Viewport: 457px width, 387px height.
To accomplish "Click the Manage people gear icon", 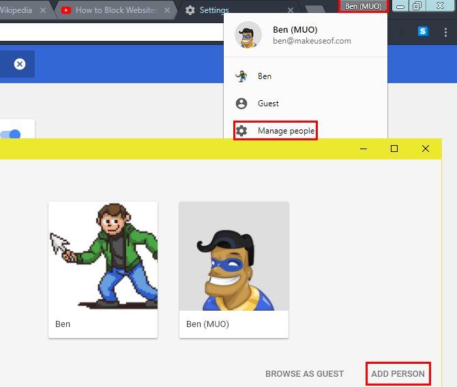I will pyautogui.click(x=241, y=131).
